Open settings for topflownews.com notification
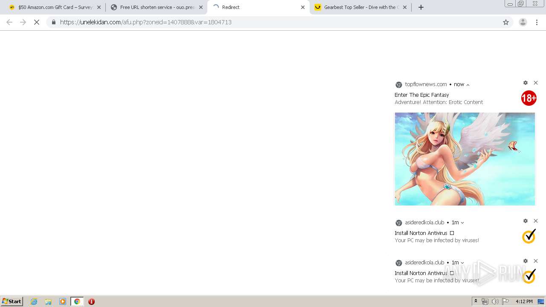 [526, 83]
